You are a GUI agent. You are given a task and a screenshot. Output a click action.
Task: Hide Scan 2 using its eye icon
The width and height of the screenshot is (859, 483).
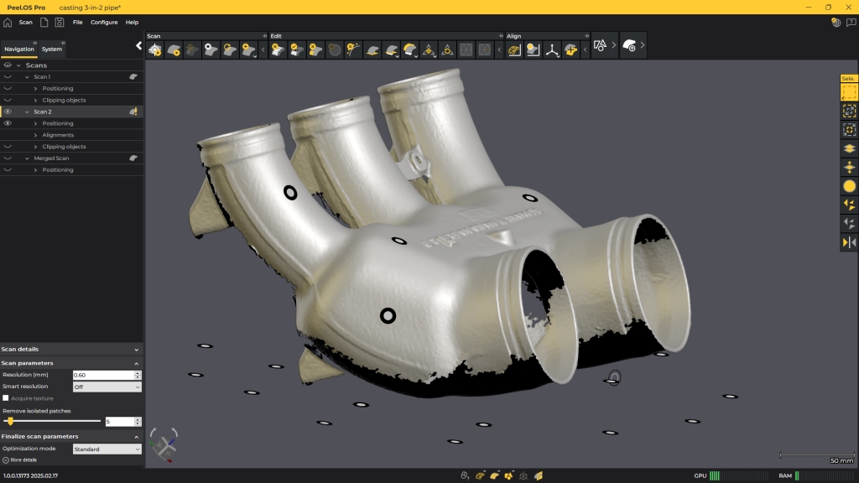(8, 112)
